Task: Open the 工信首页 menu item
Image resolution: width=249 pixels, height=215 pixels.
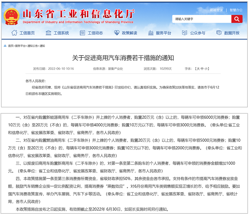Action: (27, 33)
